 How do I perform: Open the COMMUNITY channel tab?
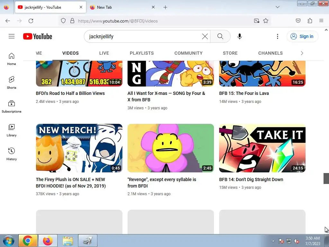(188, 53)
